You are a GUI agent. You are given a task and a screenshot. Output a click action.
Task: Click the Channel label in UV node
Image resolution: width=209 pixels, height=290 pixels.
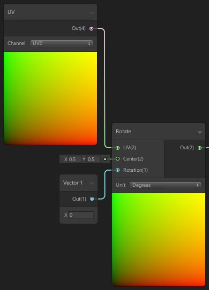click(x=16, y=43)
